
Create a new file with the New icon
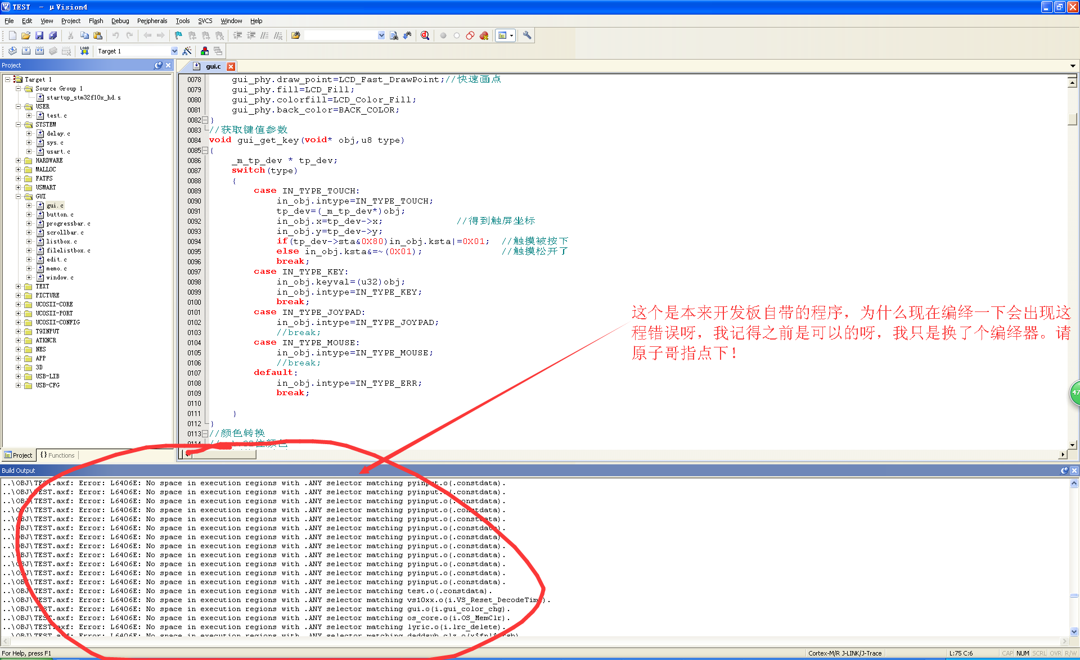pyautogui.click(x=12, y=35)
